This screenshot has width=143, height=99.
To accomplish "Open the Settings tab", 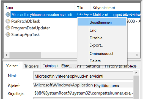I will 93,66.
